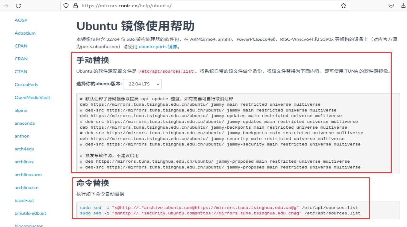Open archlinuxarm help page
407x227 pixels.
[28, 175]
